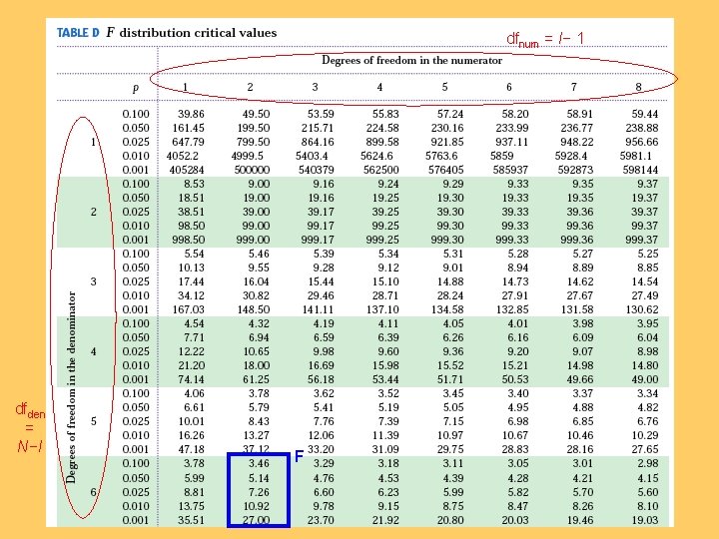
Task: Click the table value 141.11
Action: 318,309
